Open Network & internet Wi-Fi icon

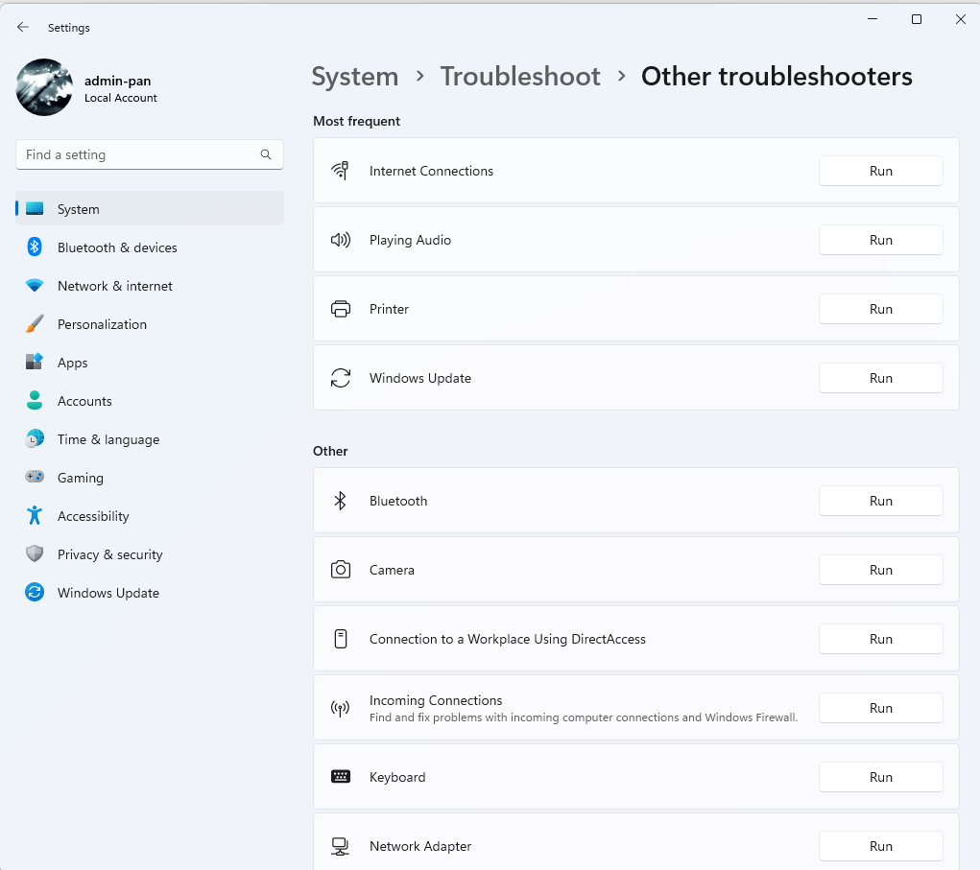coord(35,286)
